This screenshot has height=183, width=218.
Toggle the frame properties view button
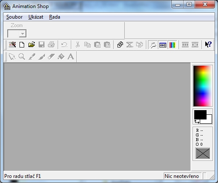point(163,45)
